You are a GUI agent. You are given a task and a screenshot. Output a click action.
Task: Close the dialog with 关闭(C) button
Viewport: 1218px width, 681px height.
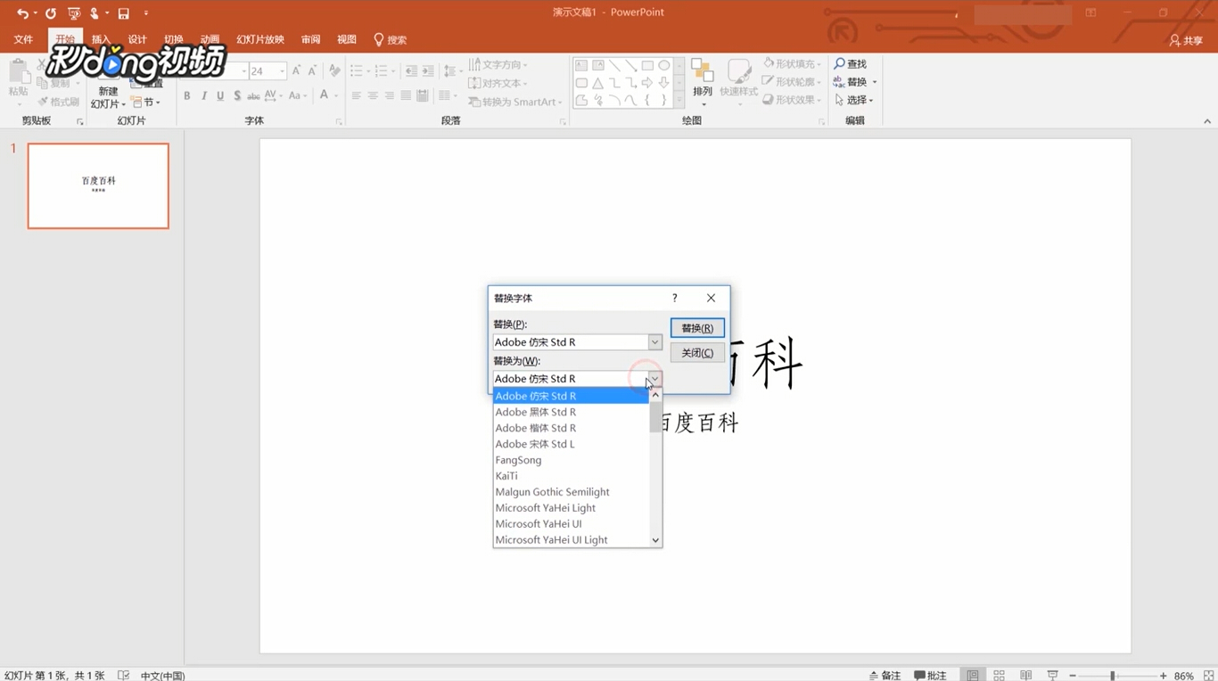point(696,352)
